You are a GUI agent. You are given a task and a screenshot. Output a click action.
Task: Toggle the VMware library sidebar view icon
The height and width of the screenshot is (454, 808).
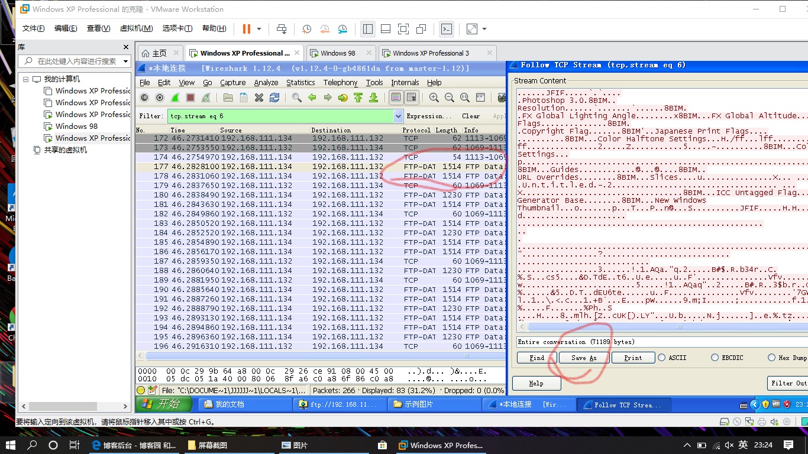[367, 29]
